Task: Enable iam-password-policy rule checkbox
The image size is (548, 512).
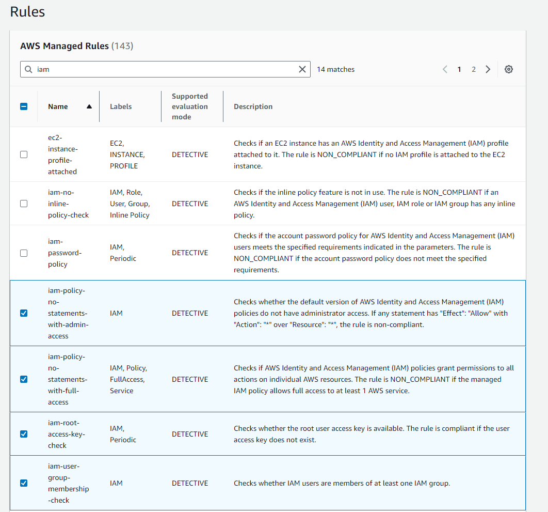Action: pos(24,253)
